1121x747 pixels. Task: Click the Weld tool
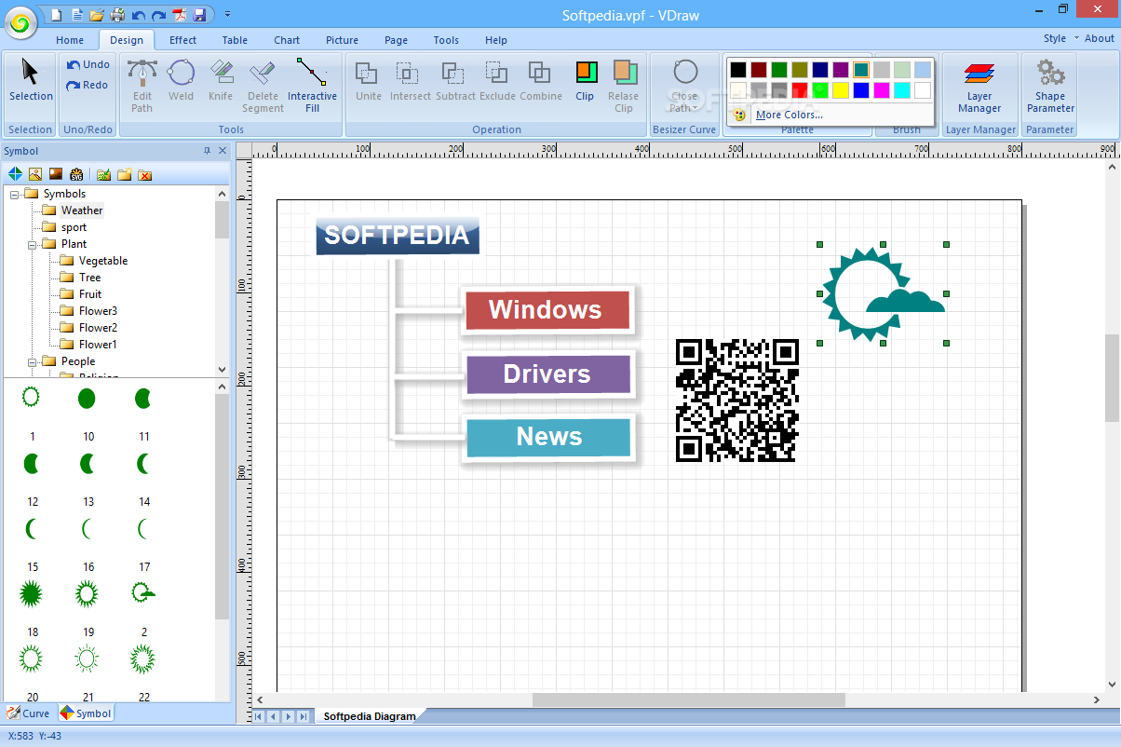181,80
